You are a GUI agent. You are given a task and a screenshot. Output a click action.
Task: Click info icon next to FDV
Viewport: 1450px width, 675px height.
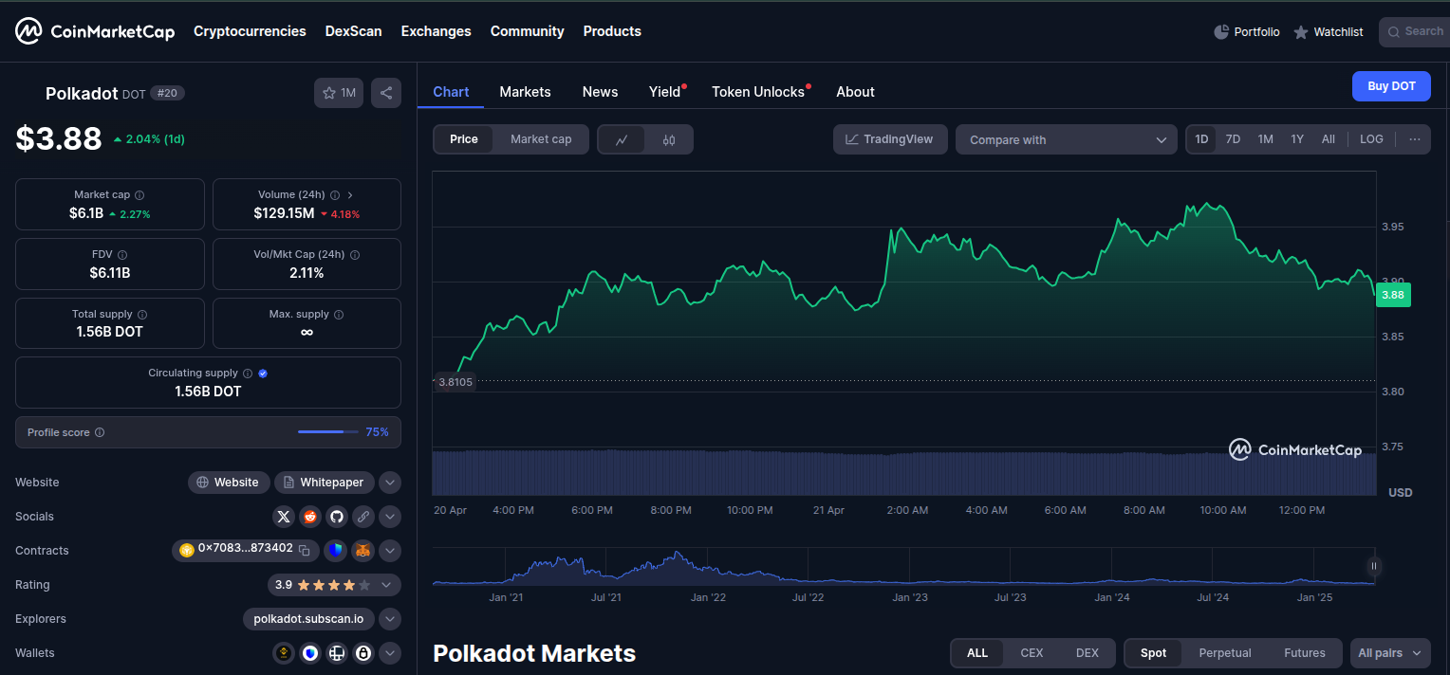pyautogui.click(x=122, y=254)
